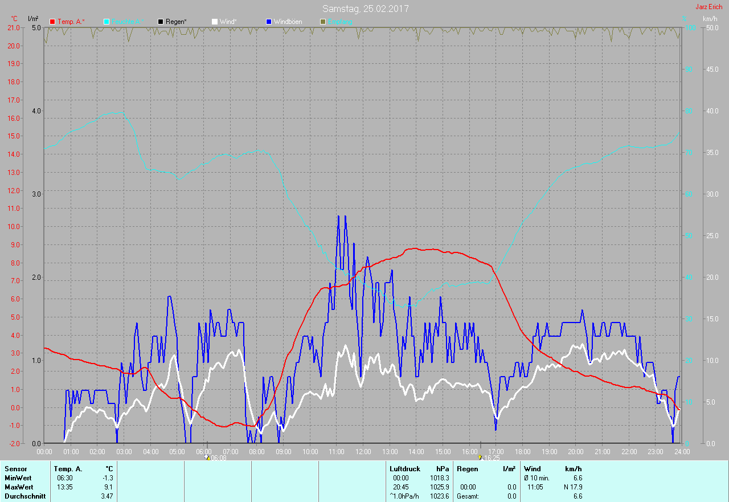Select the Durchschnitt row label
Screen dimensions: 729x502
pyautogui.click(x=25, y=496)
